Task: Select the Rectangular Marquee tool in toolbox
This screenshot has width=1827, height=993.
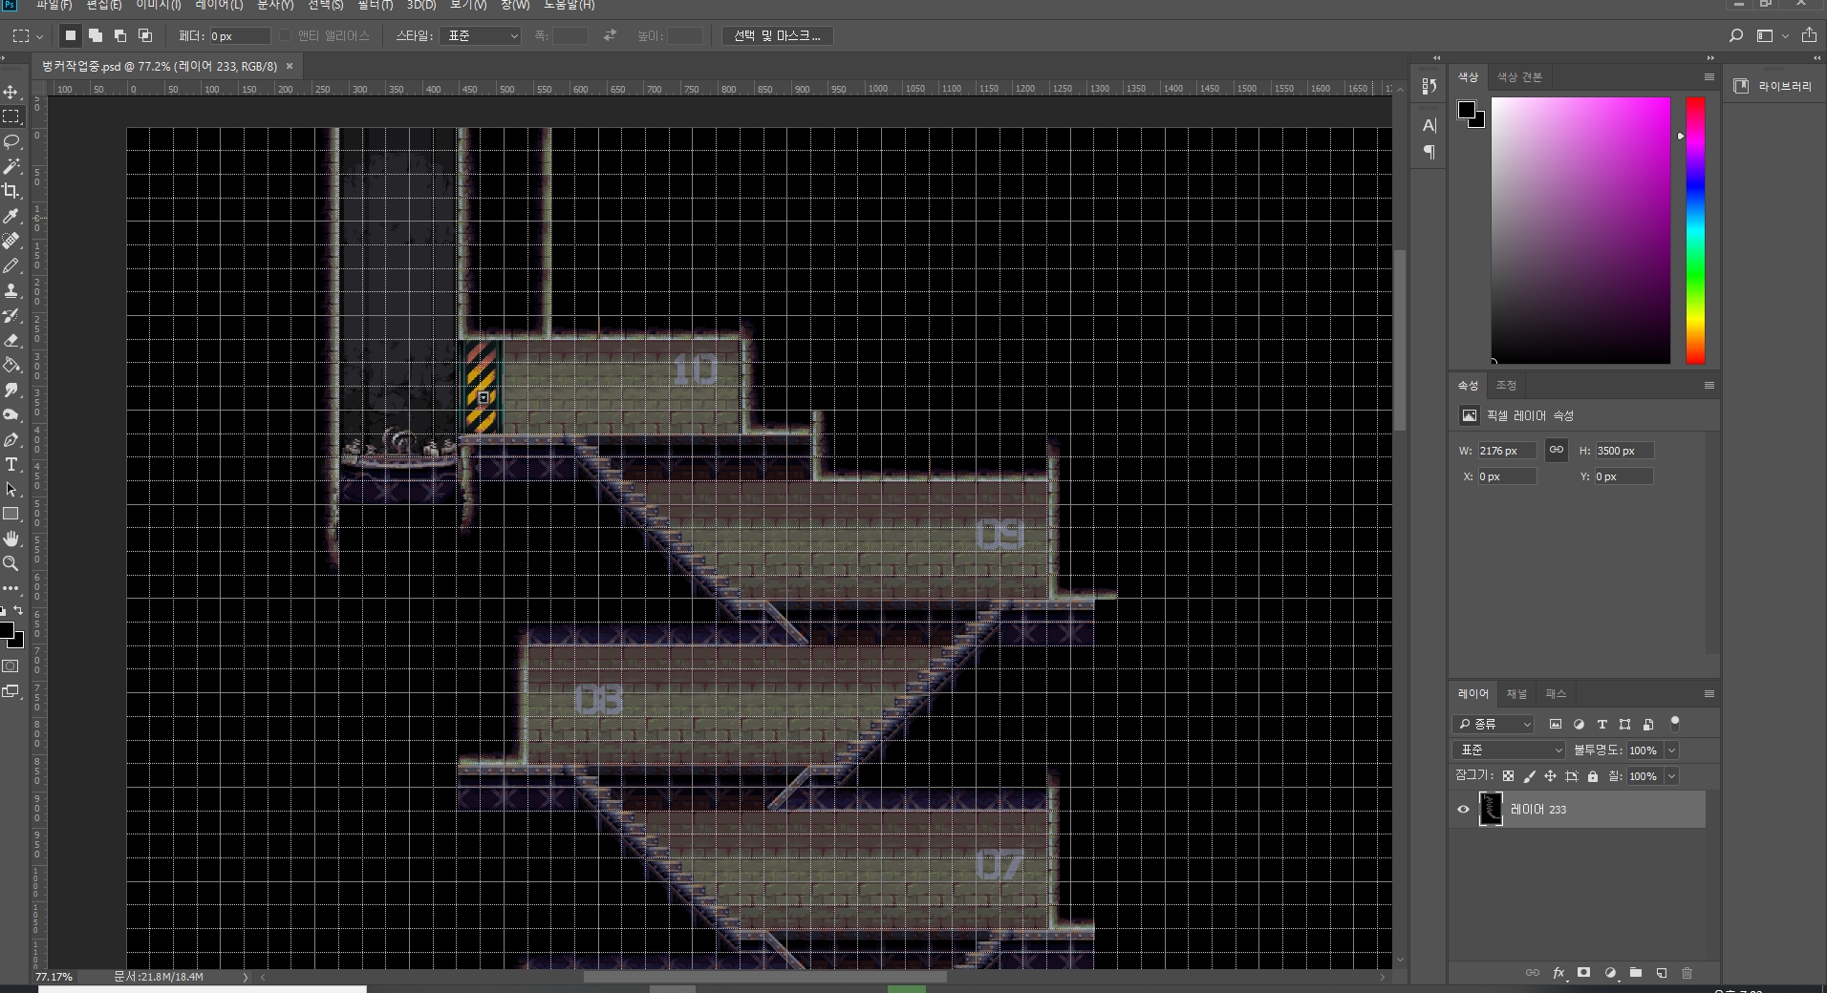Action: (11, 116)
